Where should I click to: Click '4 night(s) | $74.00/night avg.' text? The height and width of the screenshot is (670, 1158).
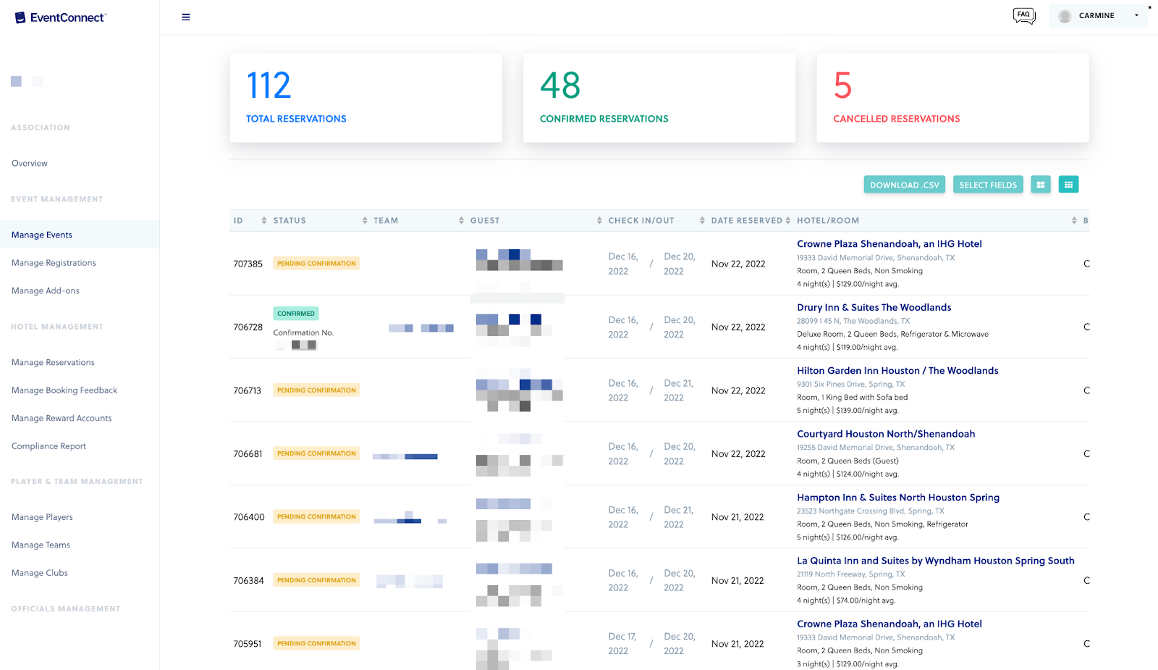(846, 600)
